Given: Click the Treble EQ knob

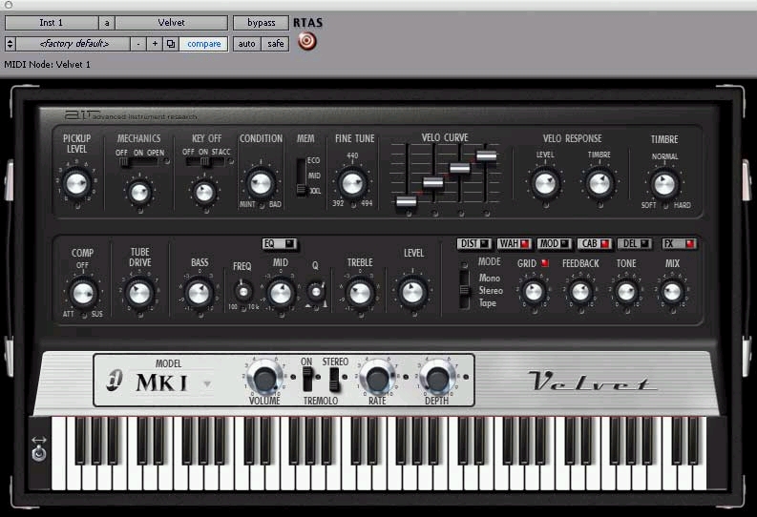Looking at the screenshot, I should point(360,293).
